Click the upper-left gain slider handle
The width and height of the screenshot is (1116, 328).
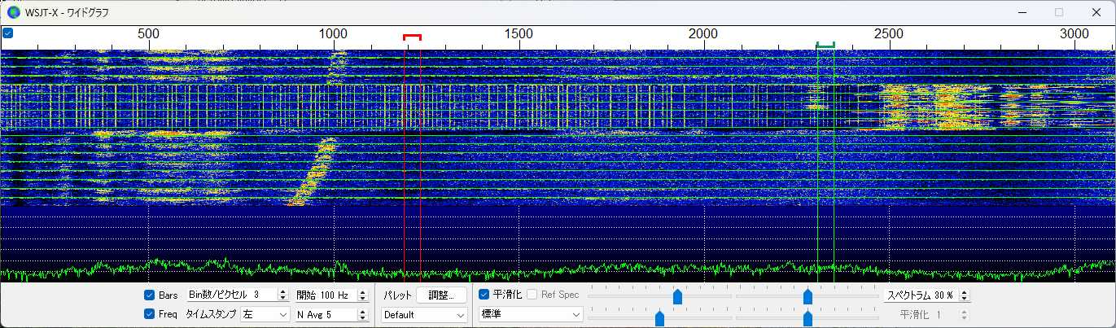coord(677,297)
